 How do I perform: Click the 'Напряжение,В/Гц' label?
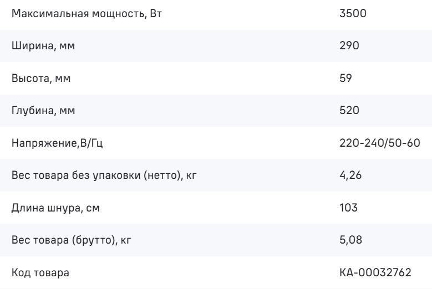tap(57, 143)
